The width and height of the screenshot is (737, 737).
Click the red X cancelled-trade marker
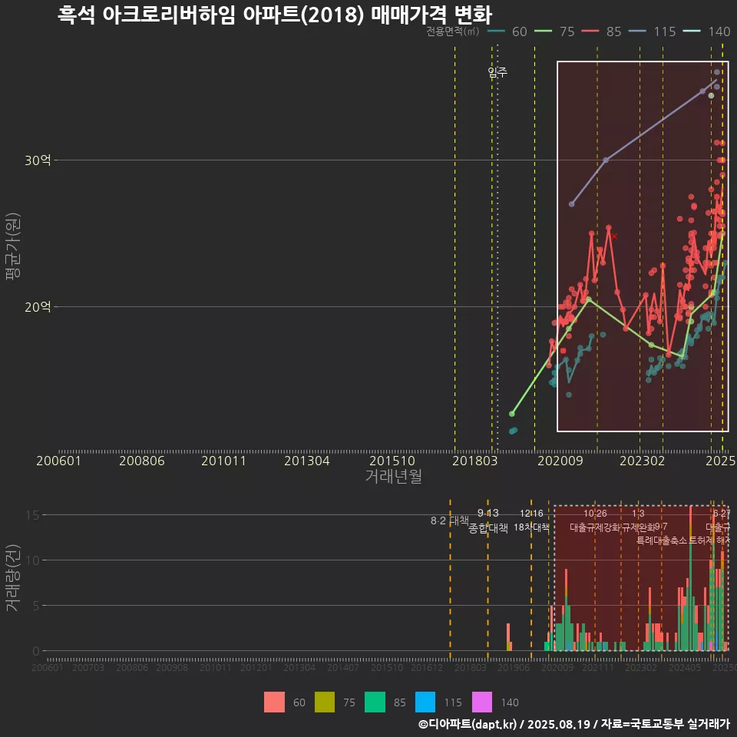click(x=614, y=236)
